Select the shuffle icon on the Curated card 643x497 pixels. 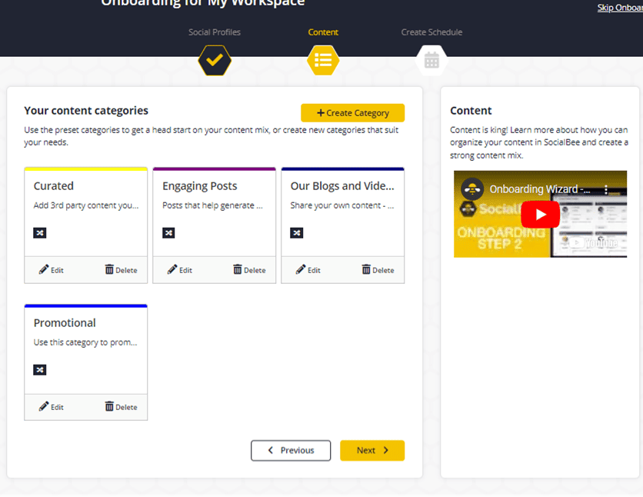39,232
